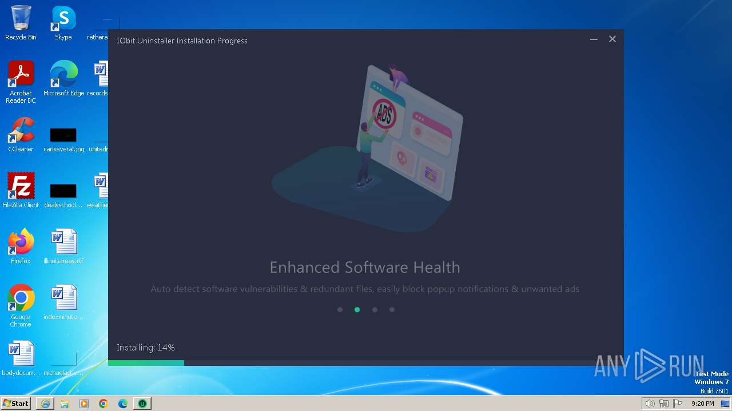Click the installation progress bar

coord(366,363)
